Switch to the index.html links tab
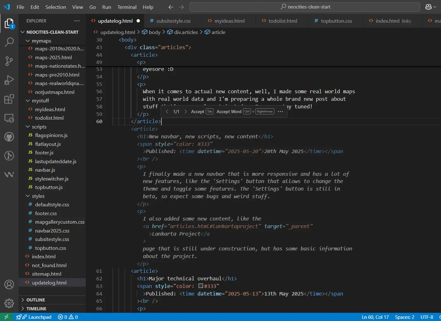 [x=393, y=21]
